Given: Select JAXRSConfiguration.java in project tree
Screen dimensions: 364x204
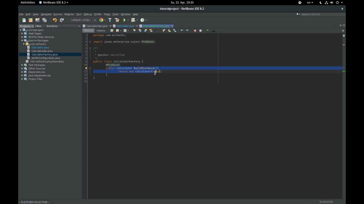Looking at the screenshot, I should coord(45,58).
